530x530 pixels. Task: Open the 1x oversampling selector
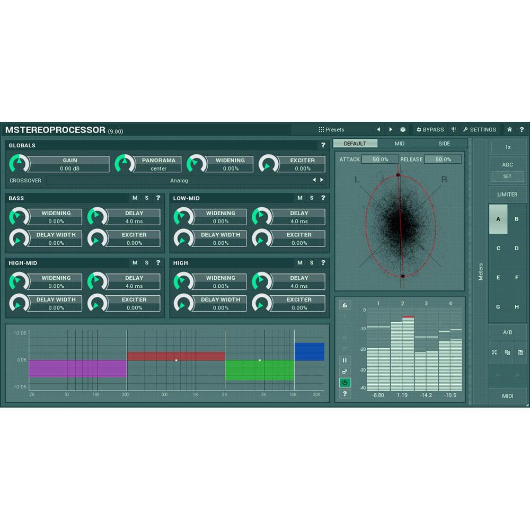click(x=507, y=147)
